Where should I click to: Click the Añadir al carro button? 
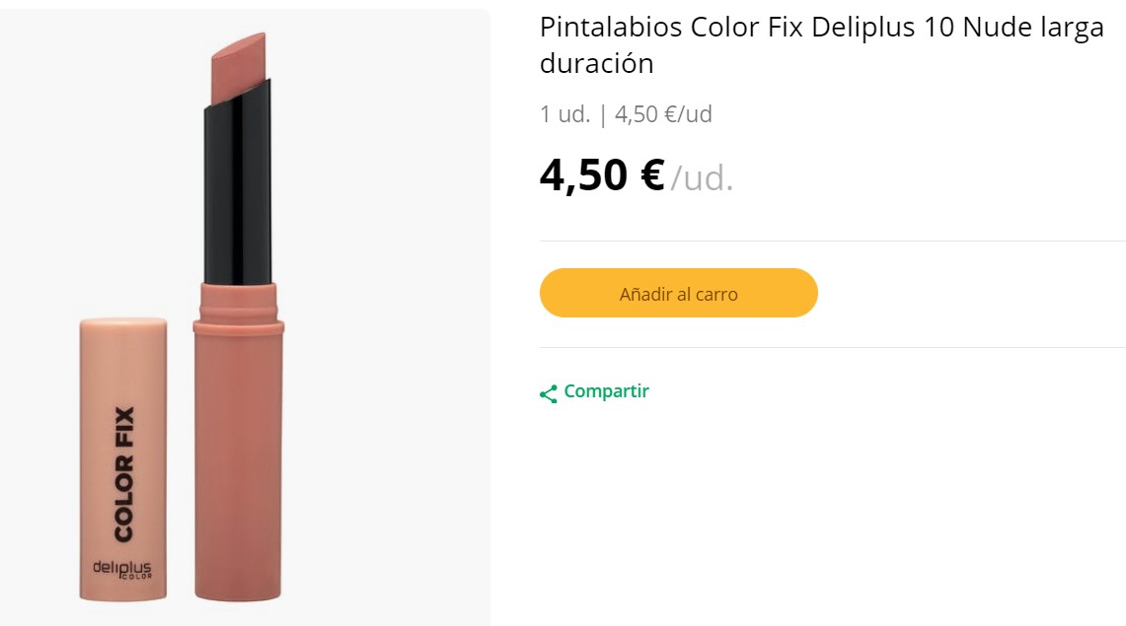pyautogui.click(x=678, y=294)
